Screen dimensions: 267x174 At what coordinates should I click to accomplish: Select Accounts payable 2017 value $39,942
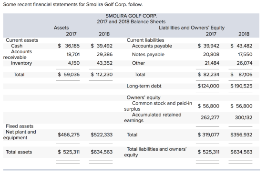(x=208, y=46)
